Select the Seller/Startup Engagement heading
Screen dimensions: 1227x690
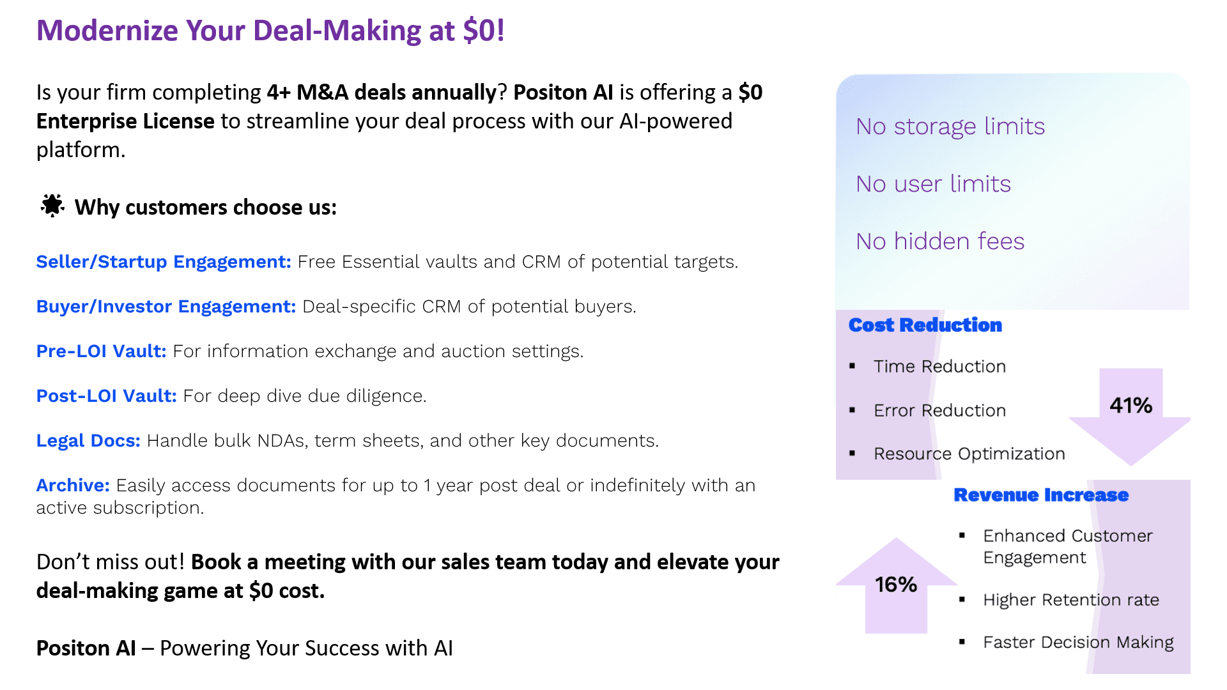pyautogui.click(x=164, y=262)
